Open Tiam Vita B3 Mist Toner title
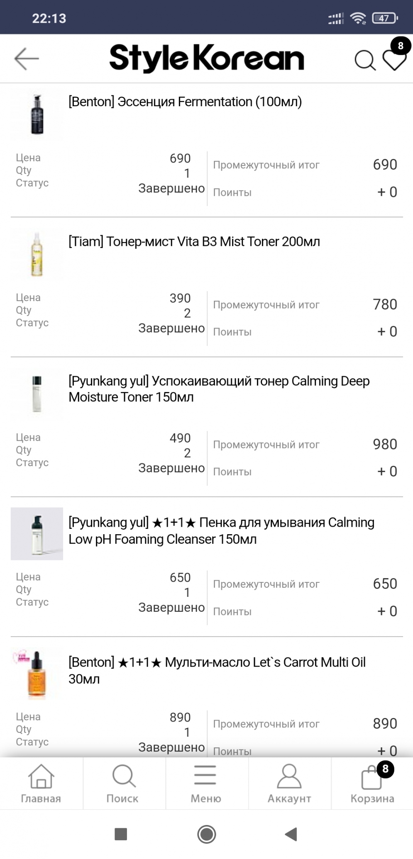This screenshot has height=859, width=413. (x=194, y=242)
